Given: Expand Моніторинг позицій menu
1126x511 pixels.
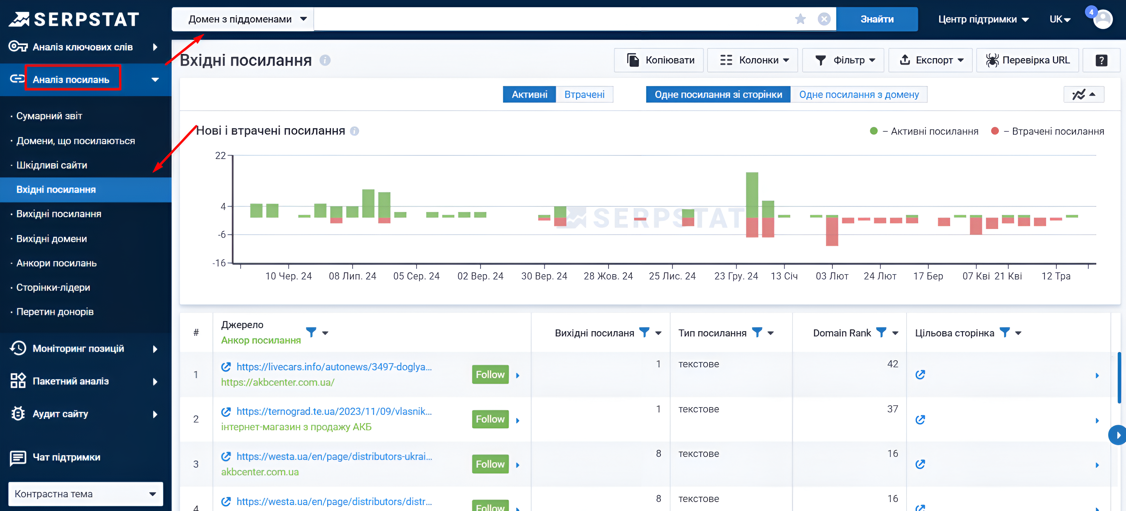Looking at the screenshot, I should (86, 348).
